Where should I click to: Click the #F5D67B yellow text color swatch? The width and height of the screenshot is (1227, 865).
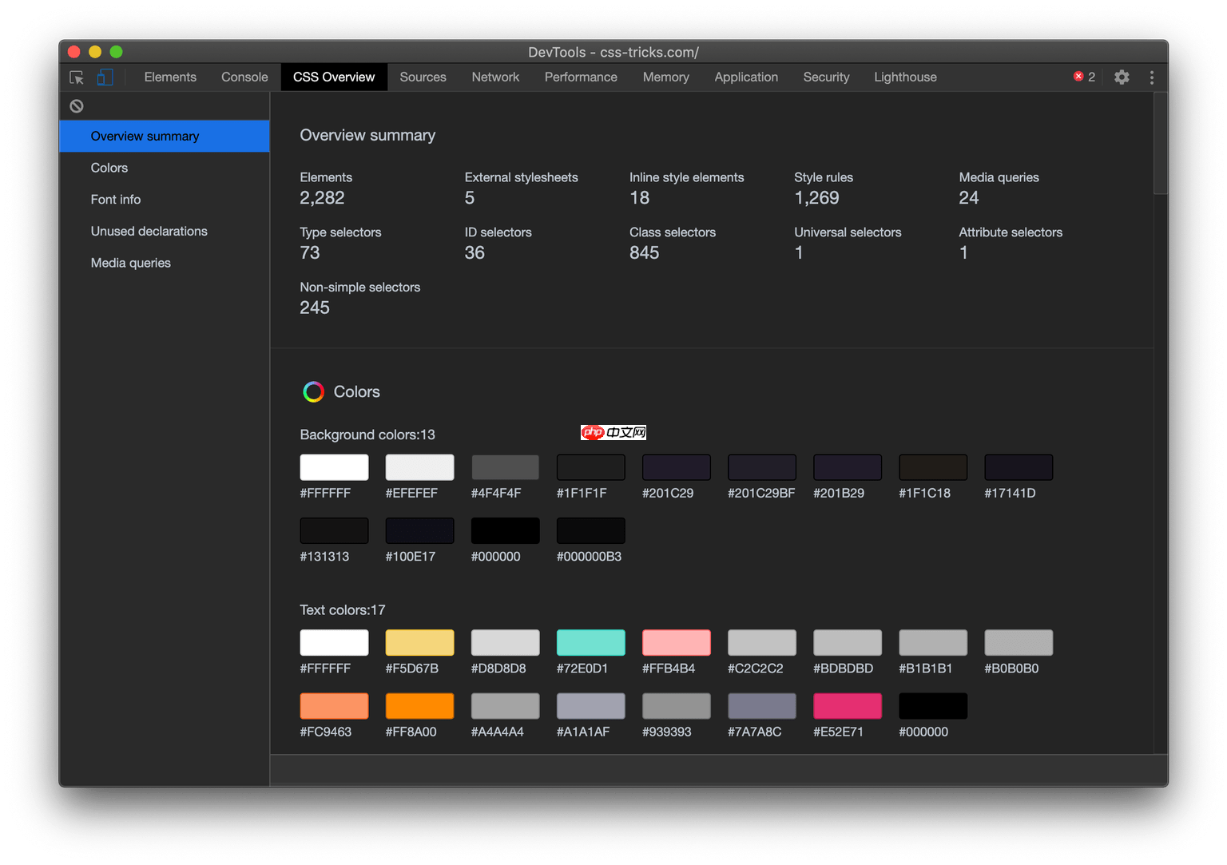(x=419, y=643)
